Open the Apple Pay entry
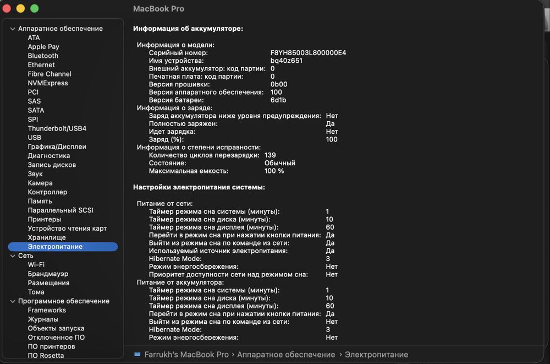The image size is (550, 364). pyautogui.click(x=43, y=47)
